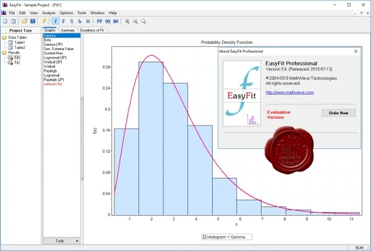Click the reset zoom magnifier icon

pos(143,21)
